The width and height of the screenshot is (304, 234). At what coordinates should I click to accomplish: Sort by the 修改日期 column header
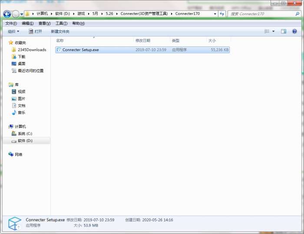[x=143, y=40]
